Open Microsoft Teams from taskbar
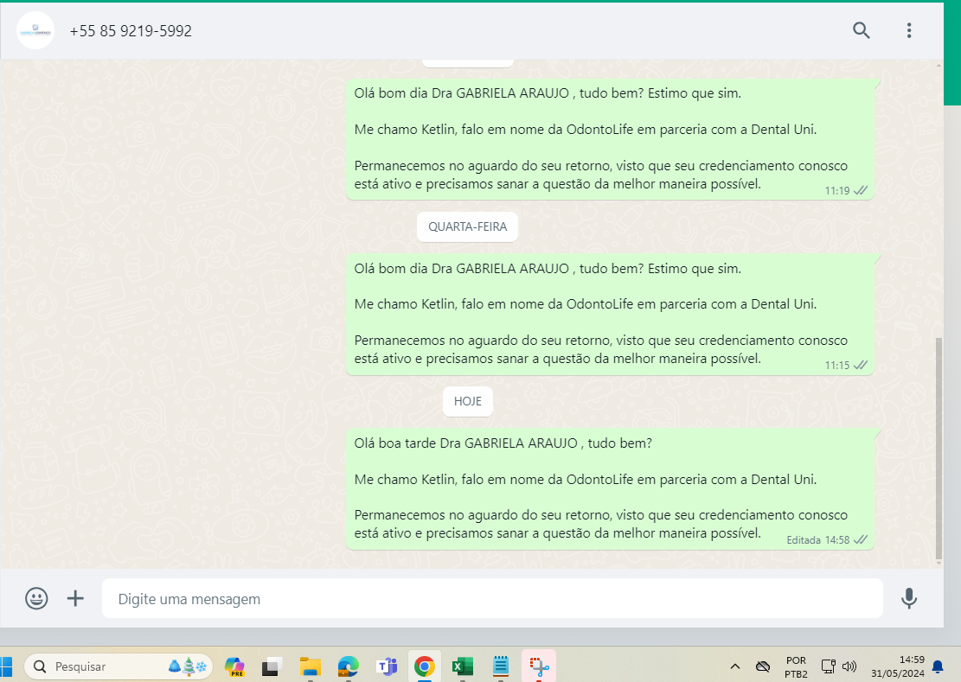Screen dimensions: 961x682 tap(387, 666)
